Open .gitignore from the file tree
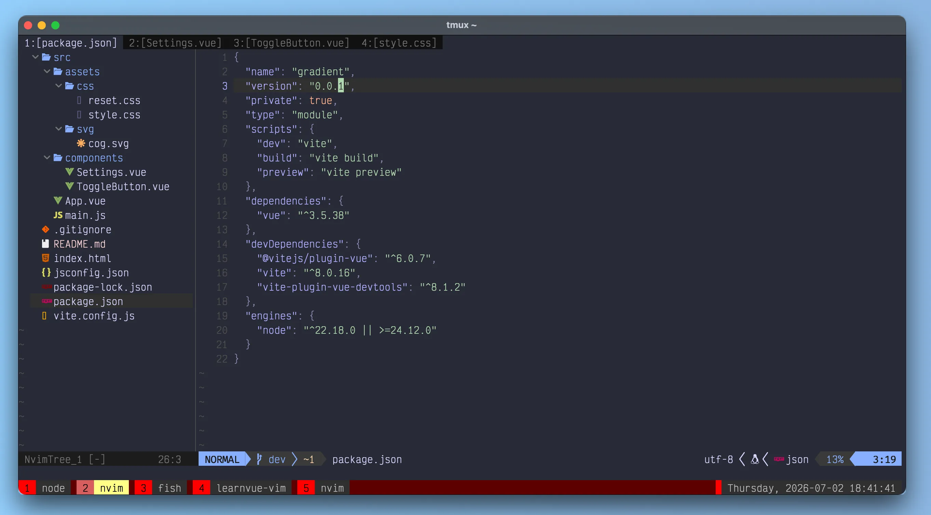931x515 pixels. point(82,230)
